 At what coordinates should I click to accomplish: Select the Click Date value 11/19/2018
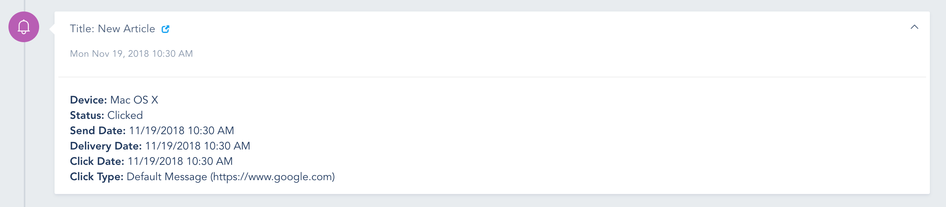tap(155, 161)
